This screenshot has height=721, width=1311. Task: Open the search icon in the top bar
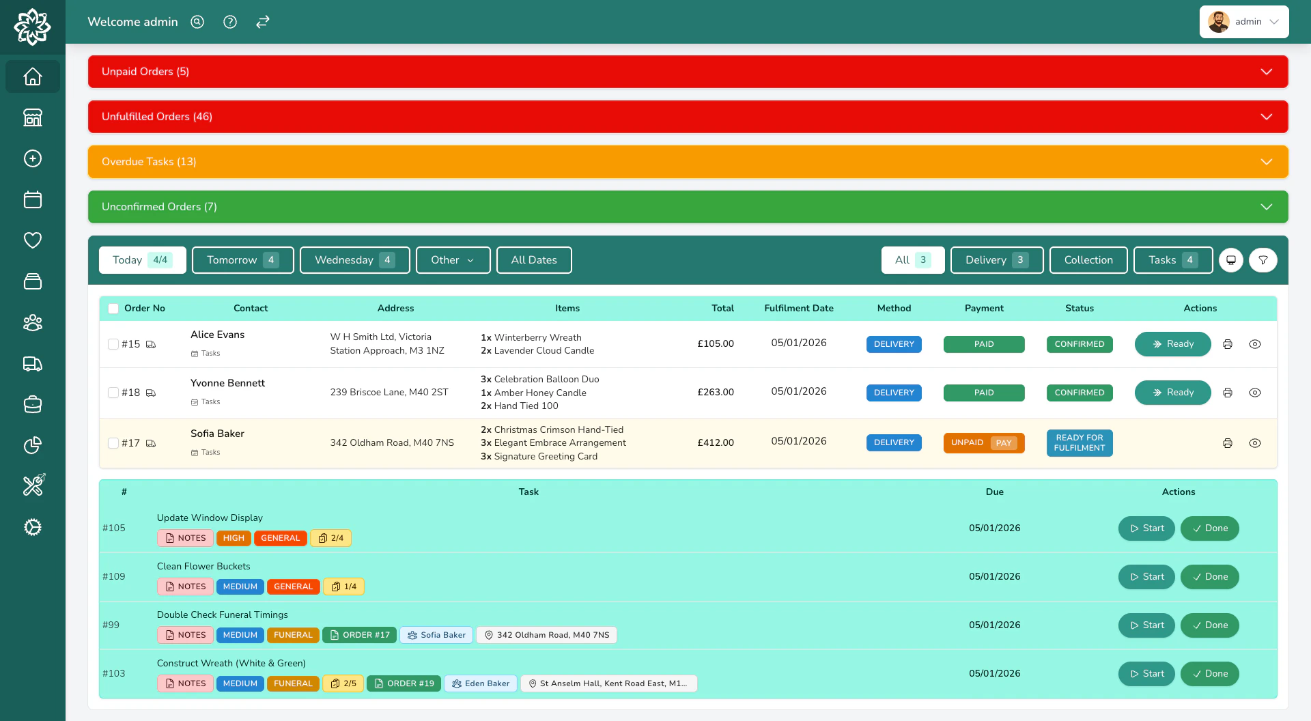point(197,22)
